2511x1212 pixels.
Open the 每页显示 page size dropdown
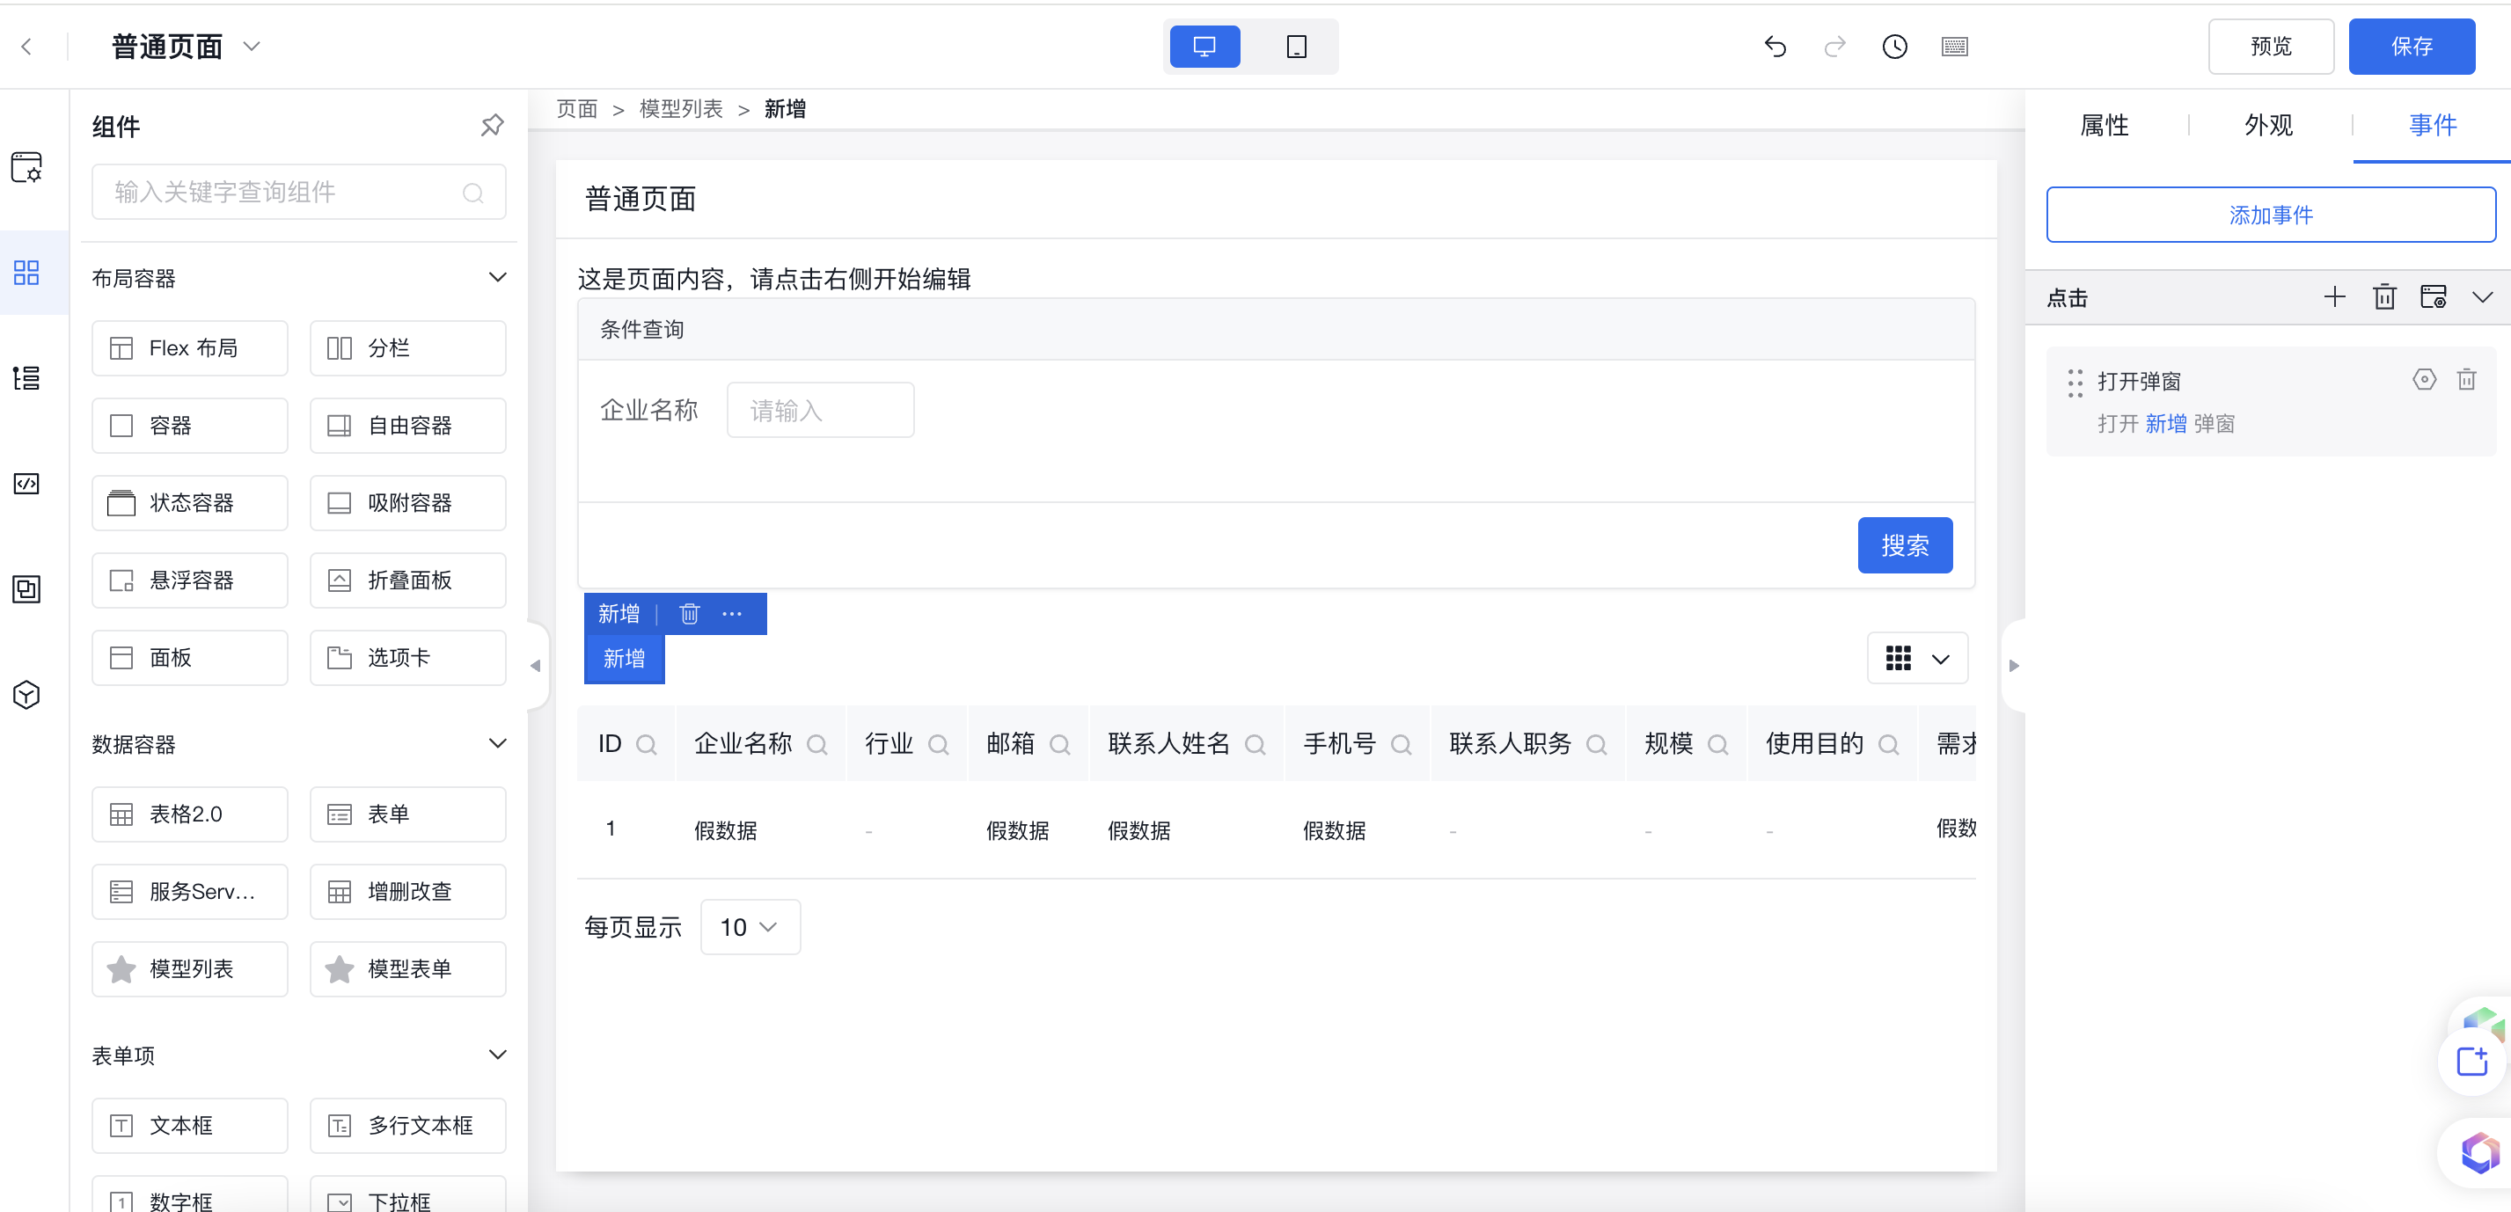(x=750, y=926)
